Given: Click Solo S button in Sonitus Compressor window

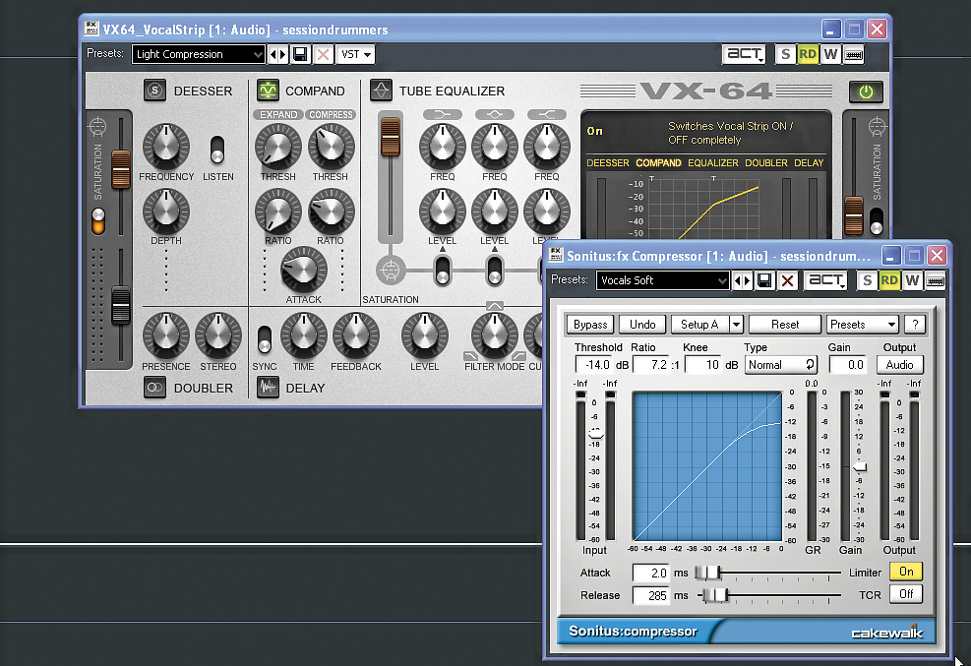Looking at the screenshot, I should click(867, 280).
